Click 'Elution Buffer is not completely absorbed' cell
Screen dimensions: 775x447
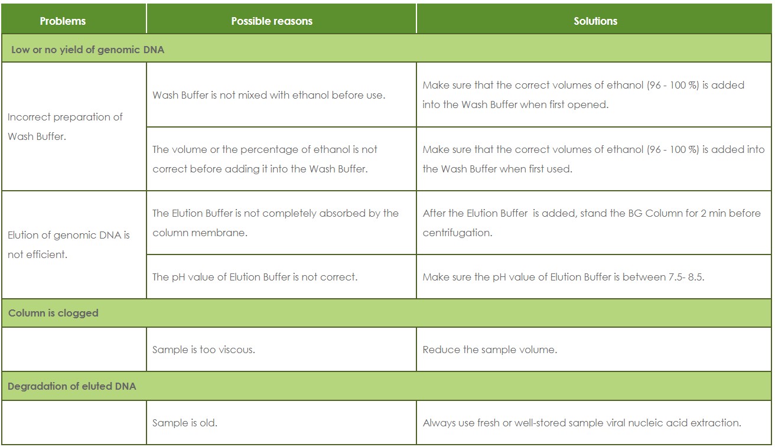click(x=275, y=223)
